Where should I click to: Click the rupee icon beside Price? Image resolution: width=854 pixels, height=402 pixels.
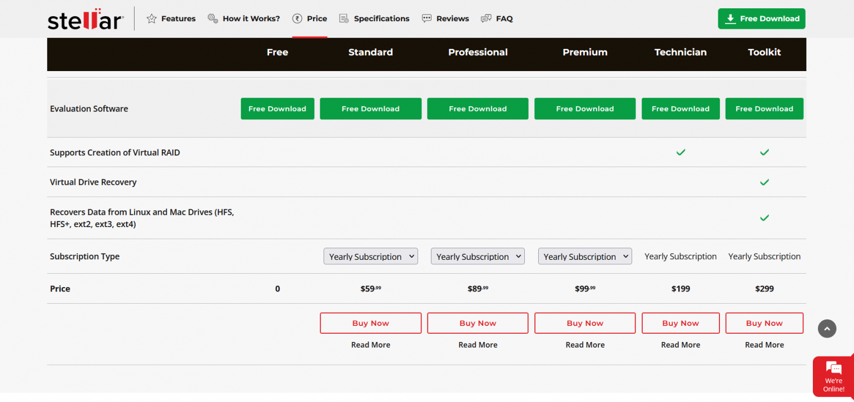pos(297,19)
